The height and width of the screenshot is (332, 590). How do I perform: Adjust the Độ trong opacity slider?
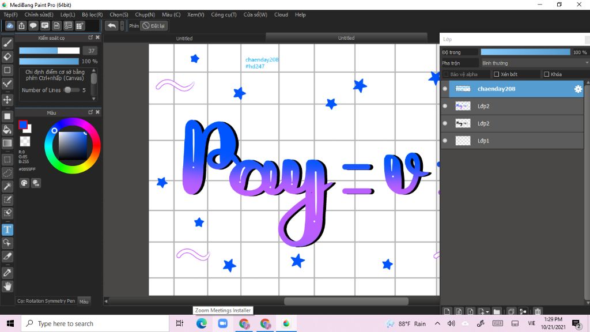click(525, 52)
